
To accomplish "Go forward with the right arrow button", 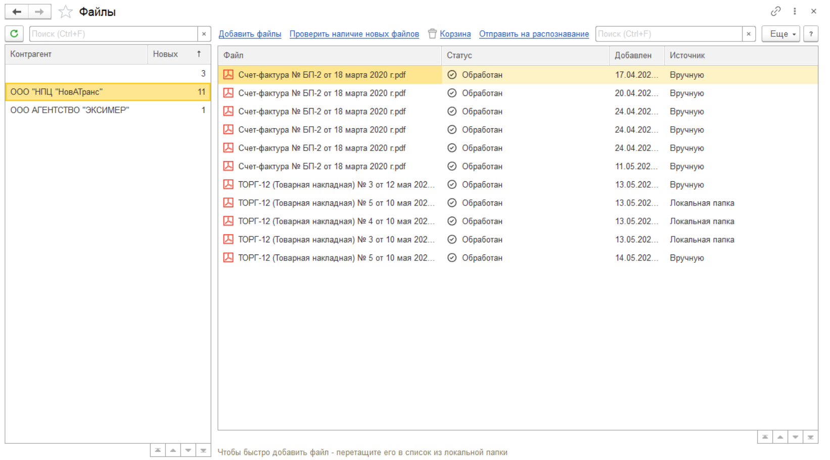I will pyautogui.click(x=39, y=12).
